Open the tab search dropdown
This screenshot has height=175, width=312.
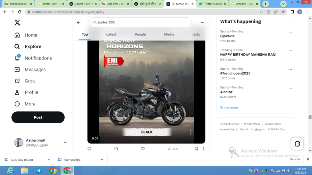283,4
